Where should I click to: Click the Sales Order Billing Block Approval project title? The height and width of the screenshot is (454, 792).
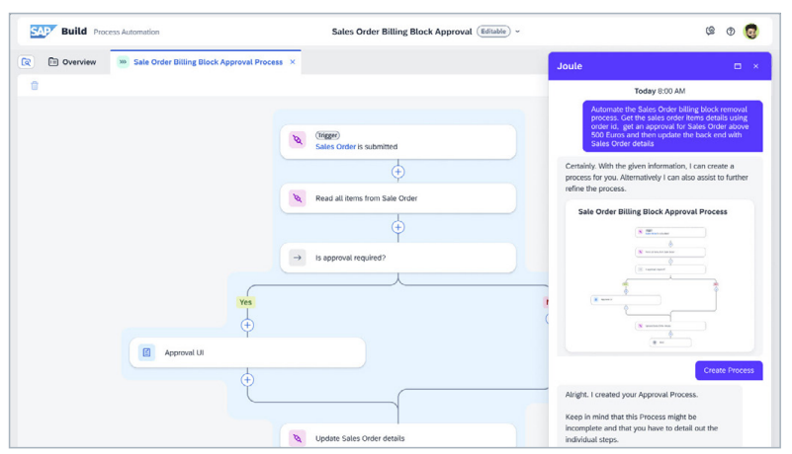pyautogui.click(x=401, y=32)
